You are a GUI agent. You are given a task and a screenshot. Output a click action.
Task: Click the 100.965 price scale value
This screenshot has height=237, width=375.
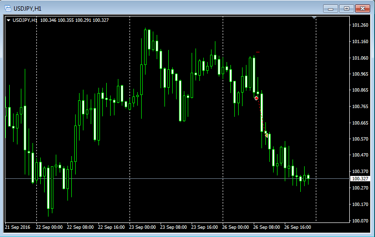pyautogui.click(x=360, y=74)
